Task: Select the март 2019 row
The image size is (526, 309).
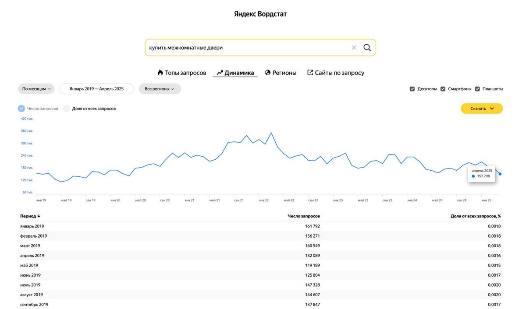Action: 260,246
